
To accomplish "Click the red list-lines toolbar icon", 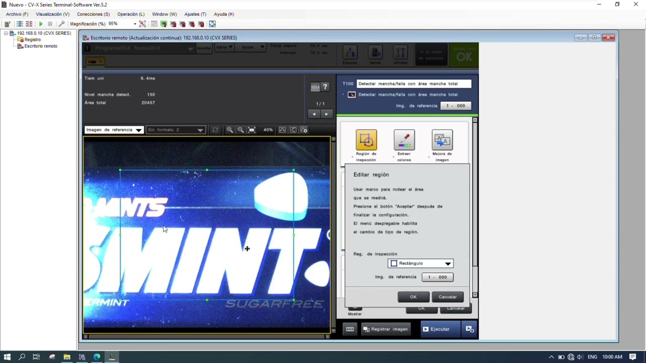I will point(29,24).
